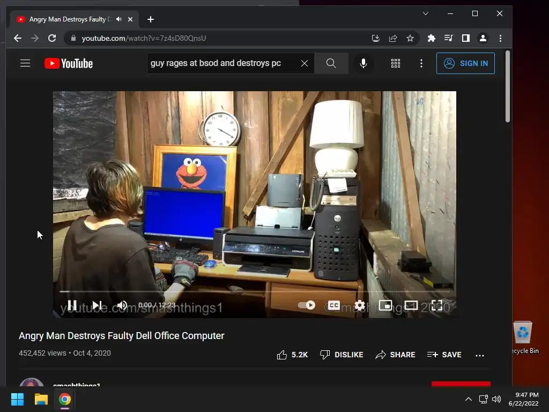Mute the video player volume

point(122,305)
